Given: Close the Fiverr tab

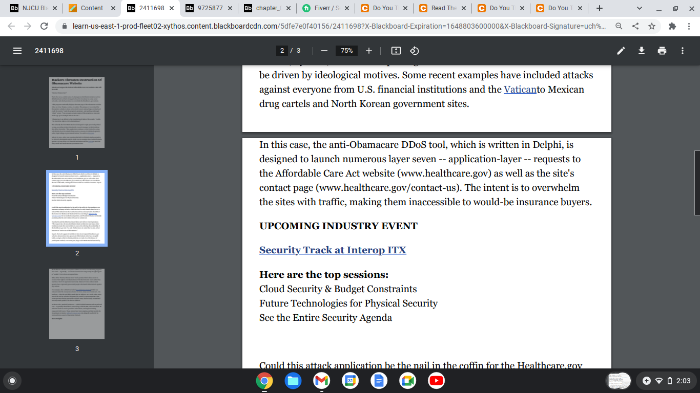Looking at the screenshot, I should coord(347,8).
